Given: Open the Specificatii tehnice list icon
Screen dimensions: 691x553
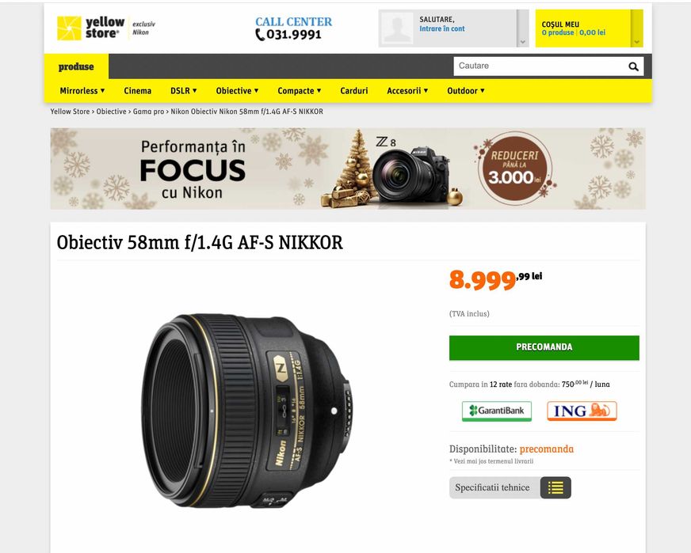Looking at the screenshot, I should click(x=555, y=487).
